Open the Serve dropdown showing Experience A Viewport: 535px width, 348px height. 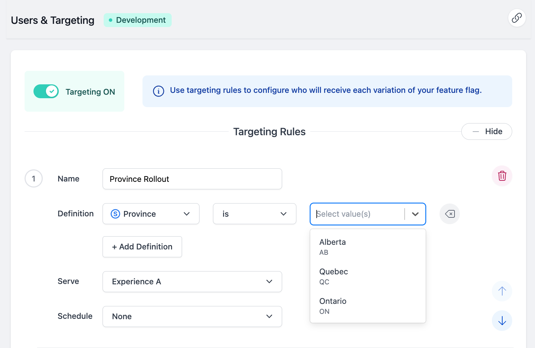pos(192,281)
